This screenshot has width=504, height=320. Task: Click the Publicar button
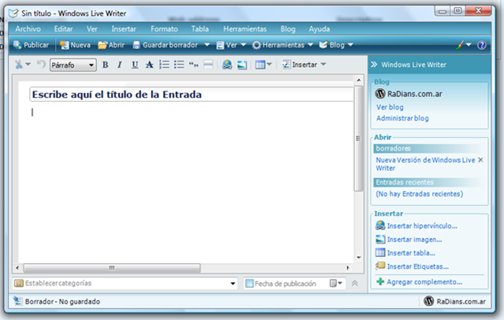click(31, 45)
